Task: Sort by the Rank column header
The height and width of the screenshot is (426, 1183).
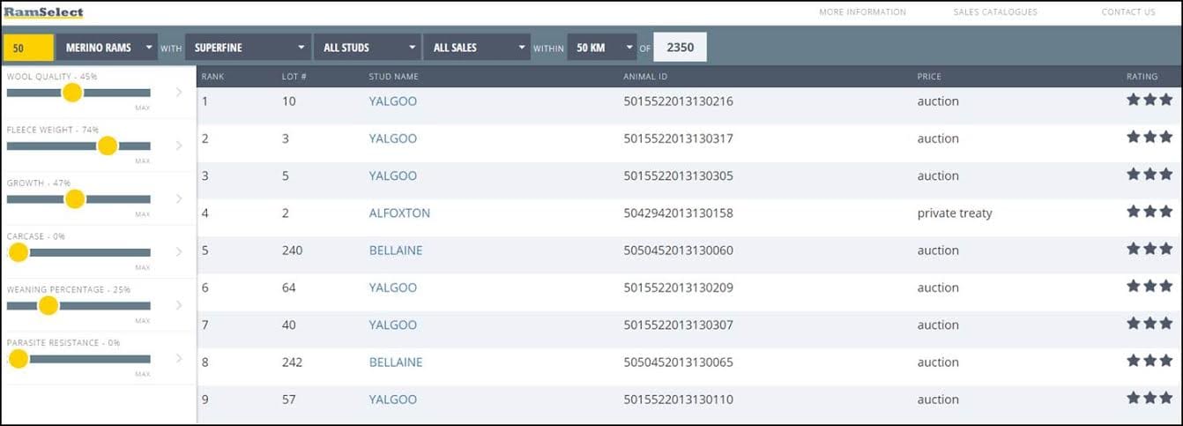Action: click(x=212, y=77)
